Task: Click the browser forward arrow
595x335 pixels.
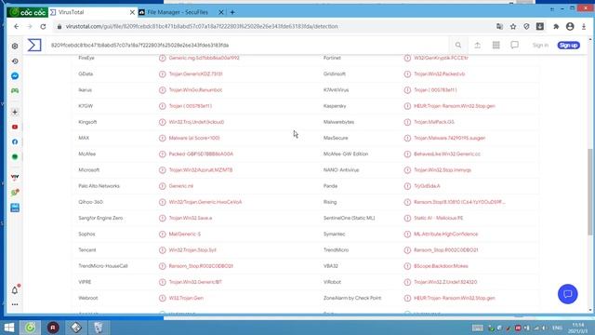Action: point(30,27)
